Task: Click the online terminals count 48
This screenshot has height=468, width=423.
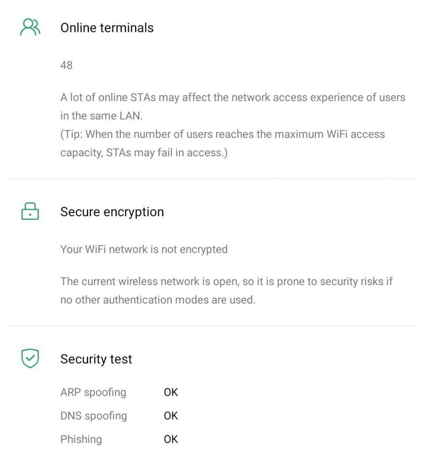Action: point(66,65)
